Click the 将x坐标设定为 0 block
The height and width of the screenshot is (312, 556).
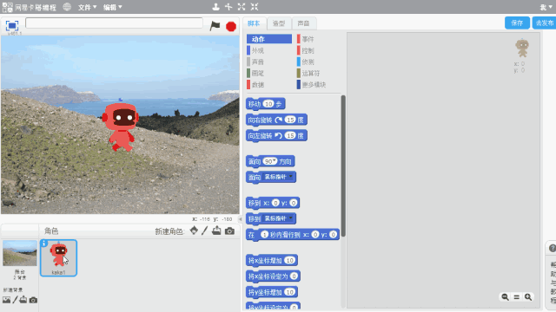point(273,276)
